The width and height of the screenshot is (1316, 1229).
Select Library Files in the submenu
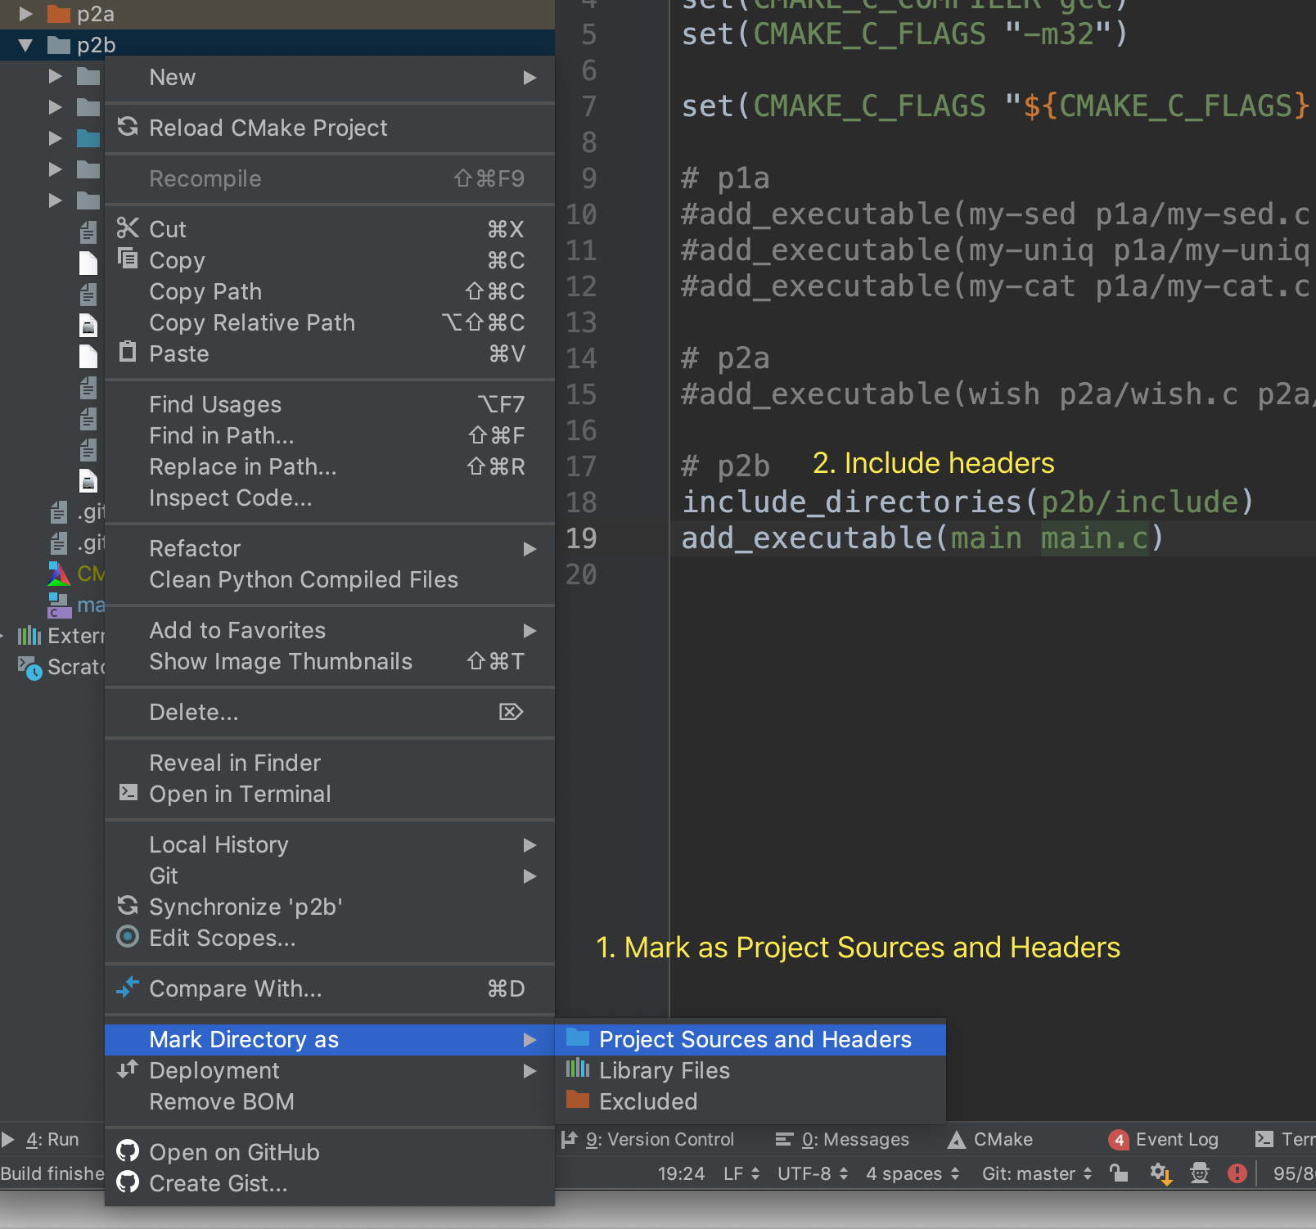[x=664, y=1070]
